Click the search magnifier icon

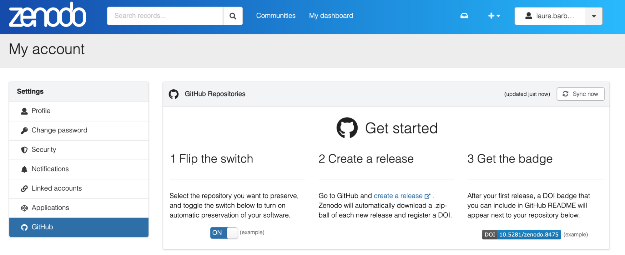pyautogui.click(x=233, y=16)
